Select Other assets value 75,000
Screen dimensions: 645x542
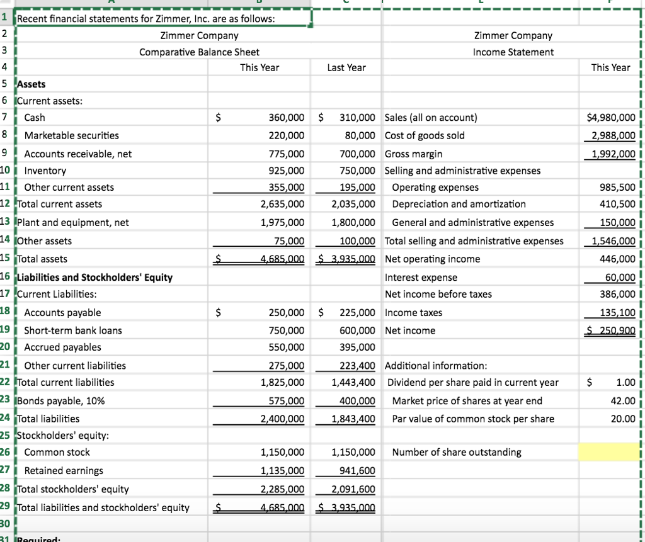[289, 241]
